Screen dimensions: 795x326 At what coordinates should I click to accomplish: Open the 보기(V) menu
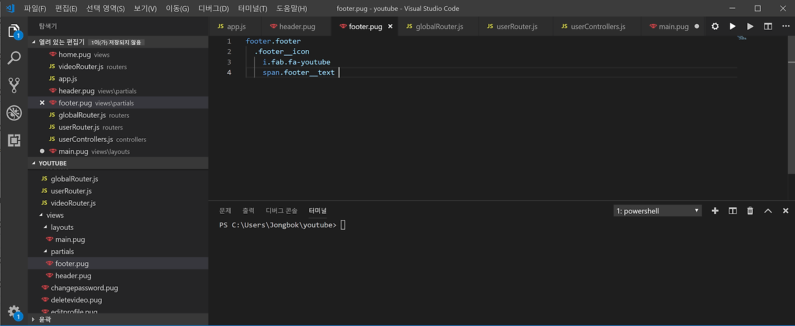click(x=145, y=9)
